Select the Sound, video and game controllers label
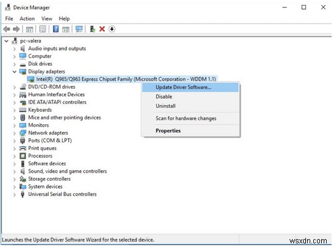The height and width of the screenshot is (247, 334). click(68, 171)
